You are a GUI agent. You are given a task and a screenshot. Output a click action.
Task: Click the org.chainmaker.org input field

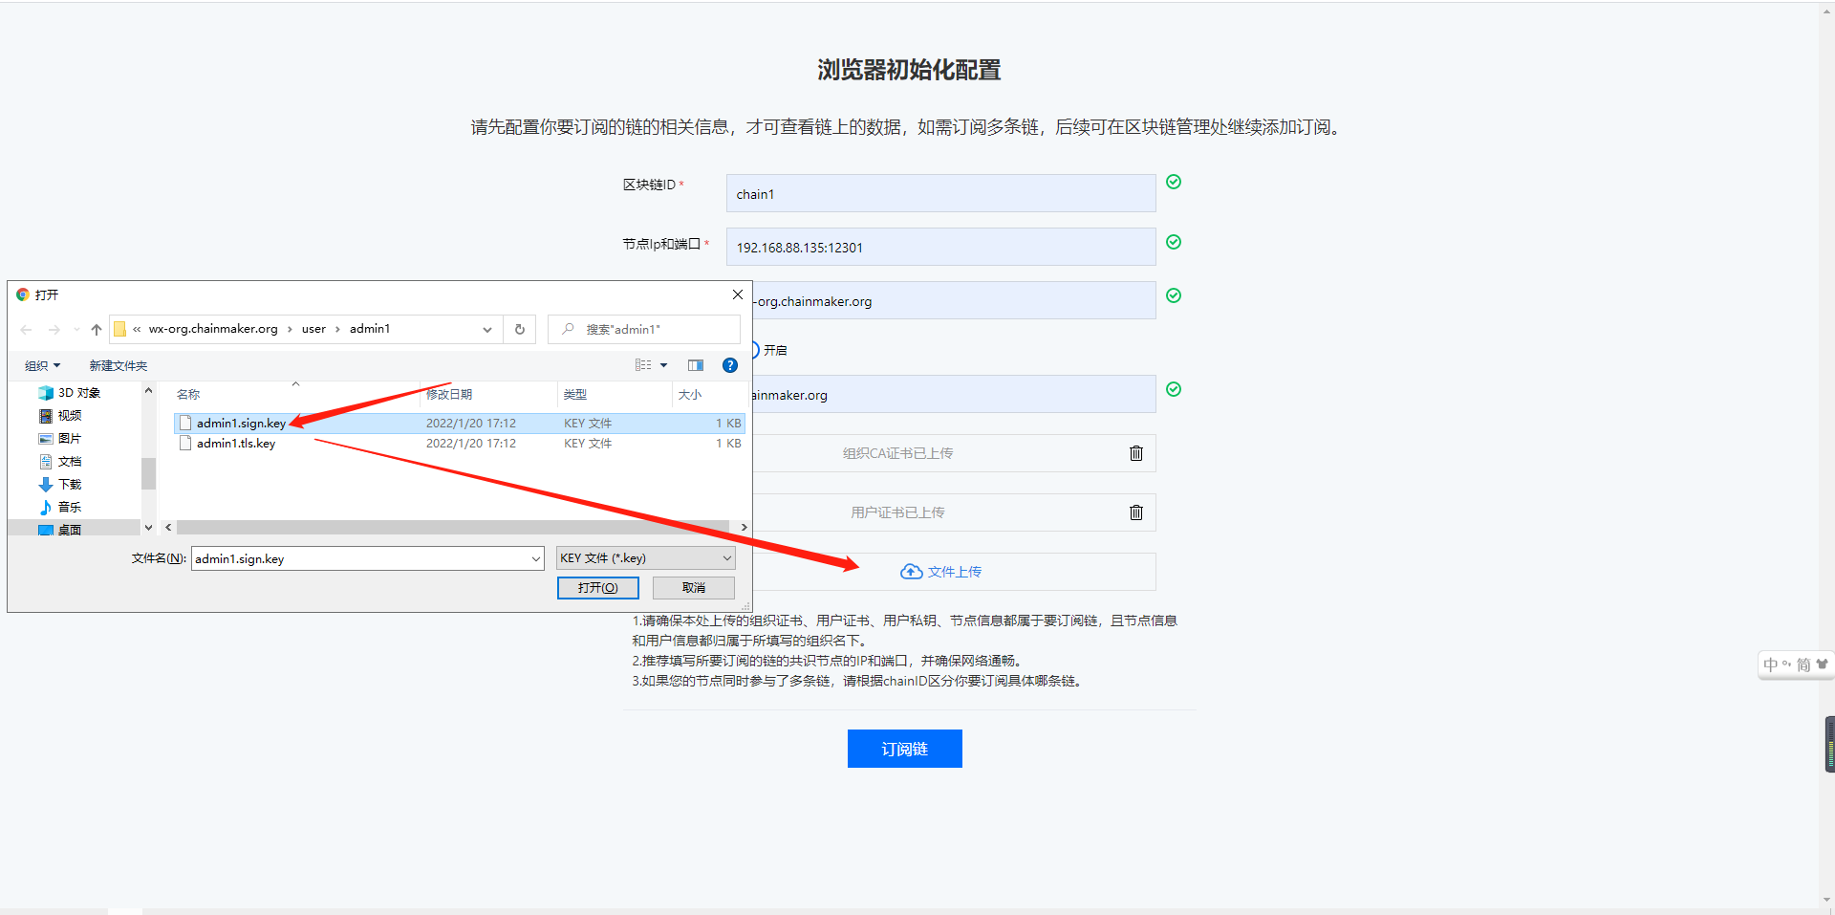tap(954, 300)
